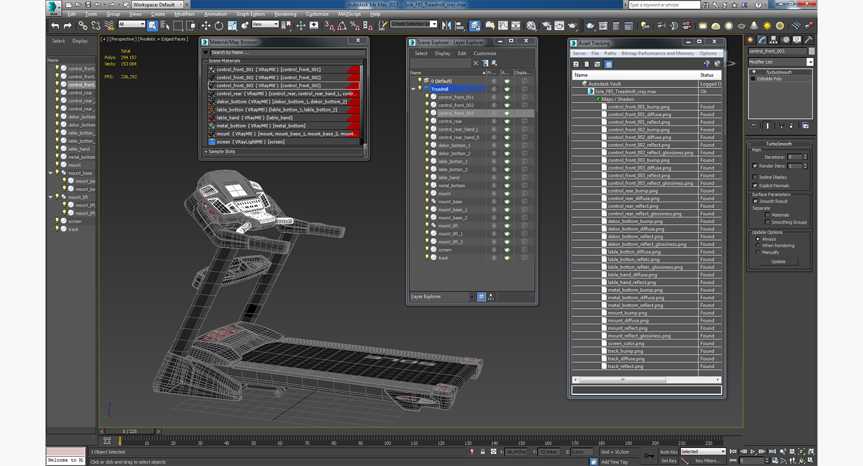The height and width of the screenshot is (466, 863).
Task: Toggle the Explicit Normals checkbox
Action: coord(755,185)
